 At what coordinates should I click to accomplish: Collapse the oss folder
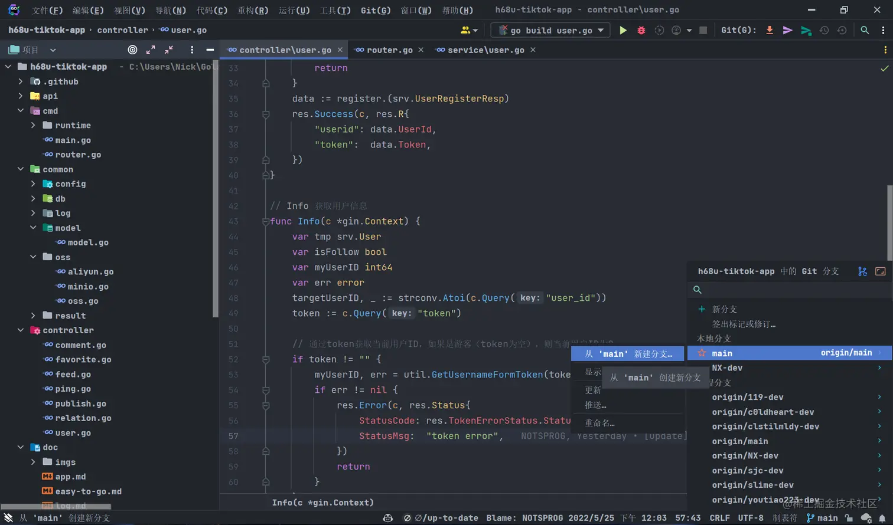[x=33, y=257]
